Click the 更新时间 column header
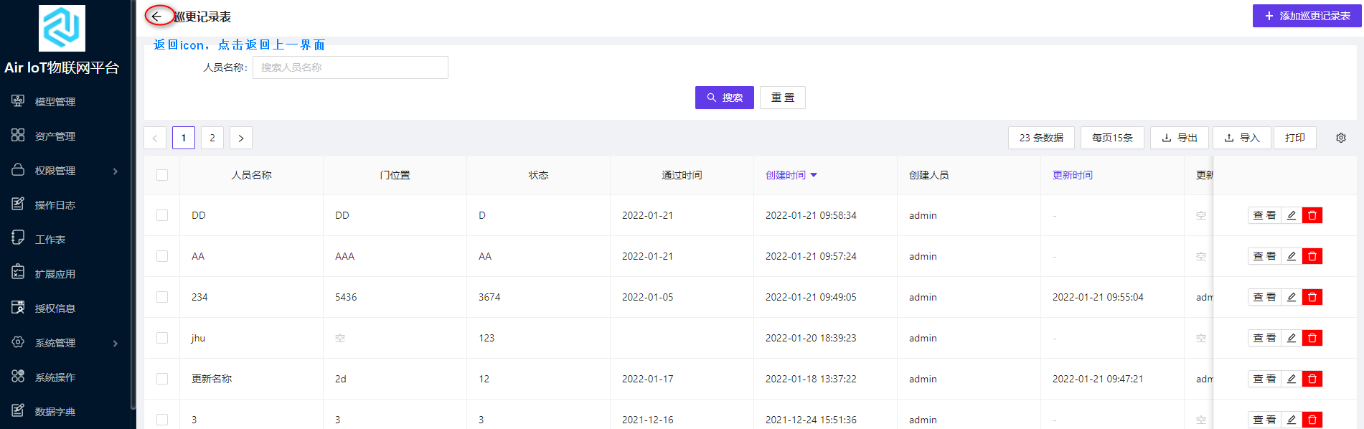 [1073, 175]
